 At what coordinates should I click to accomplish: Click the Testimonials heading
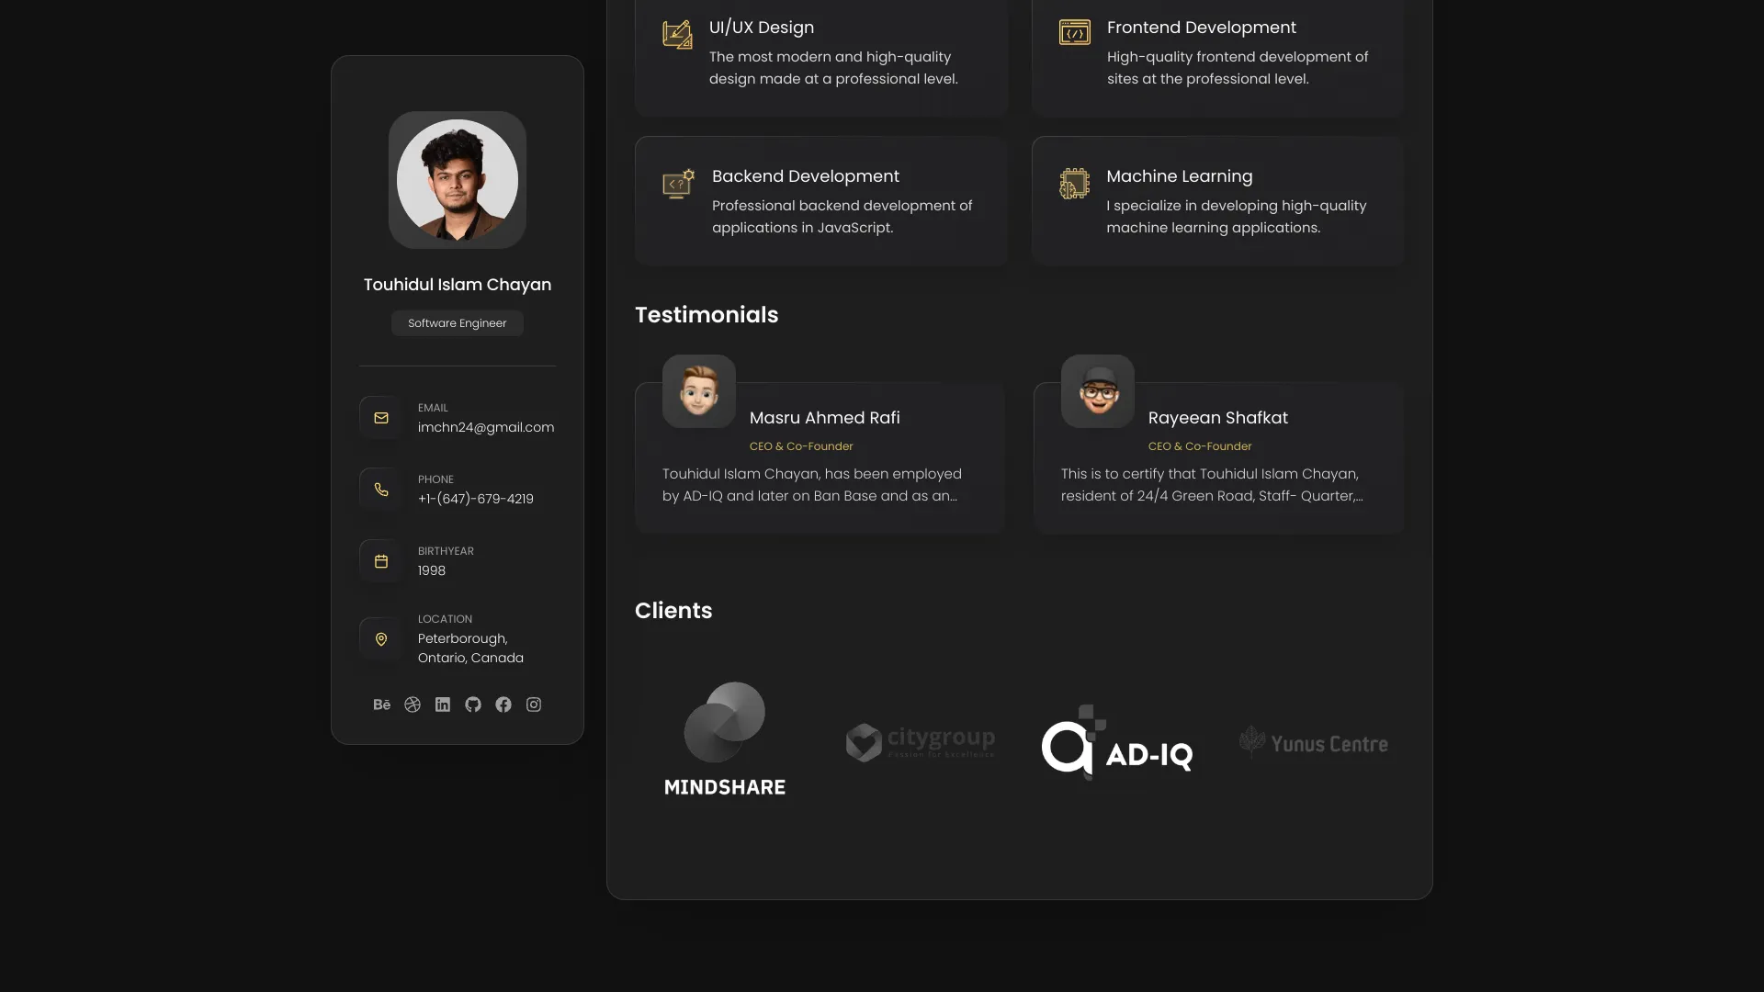(707, 315)
